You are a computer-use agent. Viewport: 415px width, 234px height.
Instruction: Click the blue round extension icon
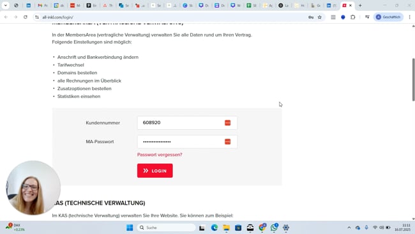[343, 17]
